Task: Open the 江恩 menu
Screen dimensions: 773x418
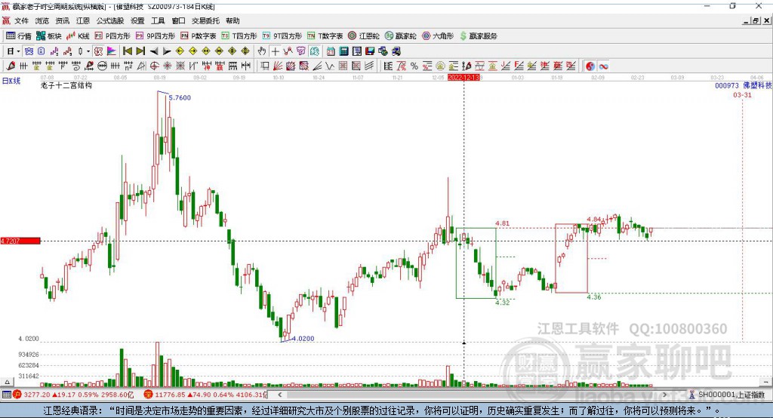Action: pos(83,20)
